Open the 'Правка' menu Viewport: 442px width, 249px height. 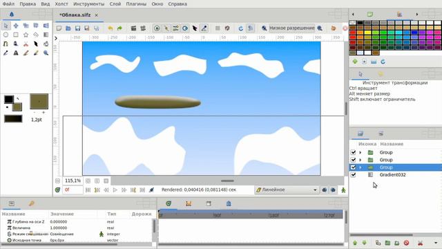(x=28, y=4)
